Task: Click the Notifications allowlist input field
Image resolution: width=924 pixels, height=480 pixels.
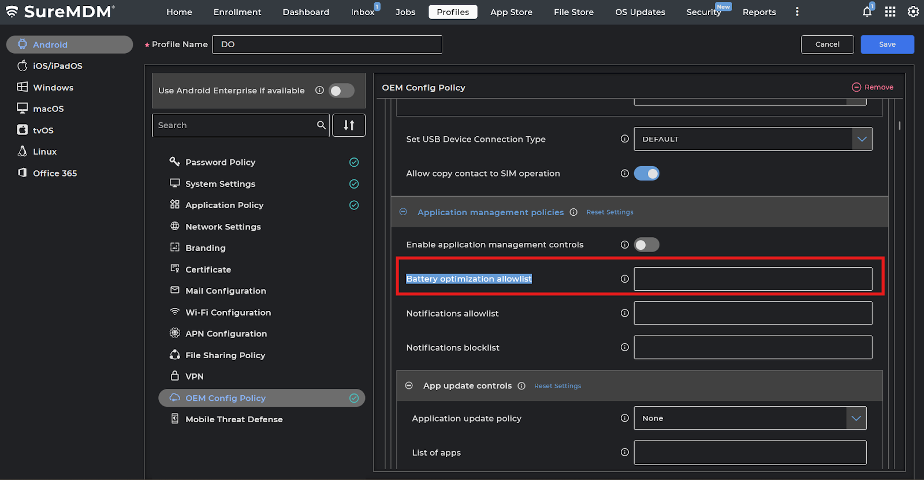Action: 752,313
